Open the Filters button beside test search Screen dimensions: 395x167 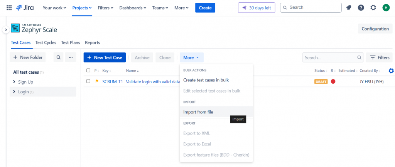click(x=379, y=57)
